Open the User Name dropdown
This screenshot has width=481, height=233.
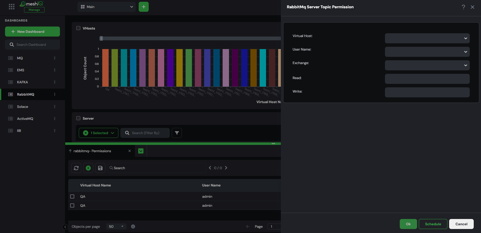click(427, 52)
